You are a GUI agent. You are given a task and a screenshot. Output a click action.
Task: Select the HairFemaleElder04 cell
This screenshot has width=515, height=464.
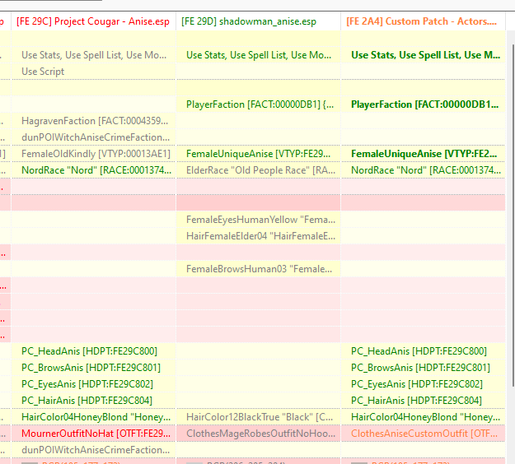[258, 236]
